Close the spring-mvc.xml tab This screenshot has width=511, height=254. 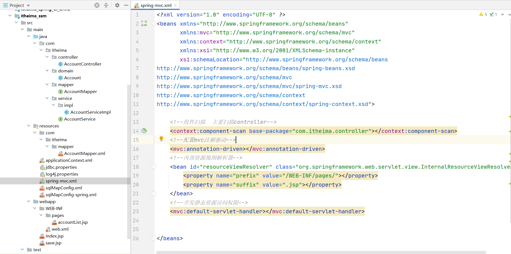point(175,5)
